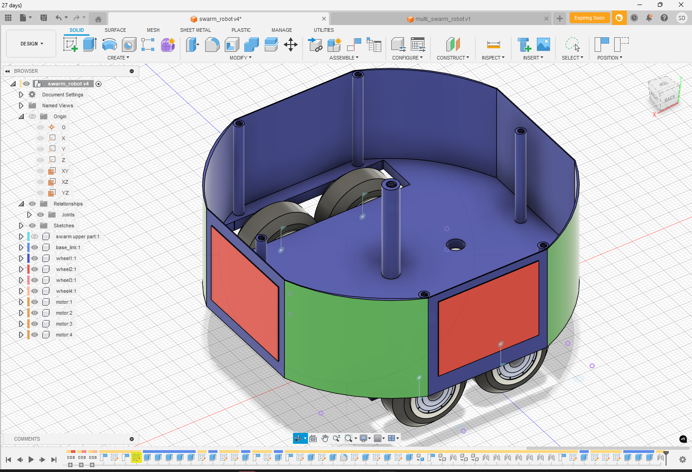692x472 pixels.
Task: Activate the Move/Copy tool
Action: pyautogui.click(x=290, y=45)
